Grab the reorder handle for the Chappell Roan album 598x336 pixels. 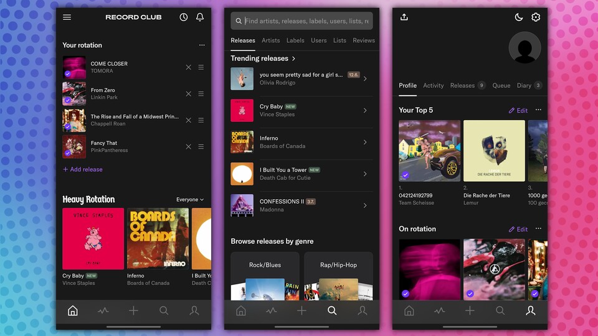point(201,120)
